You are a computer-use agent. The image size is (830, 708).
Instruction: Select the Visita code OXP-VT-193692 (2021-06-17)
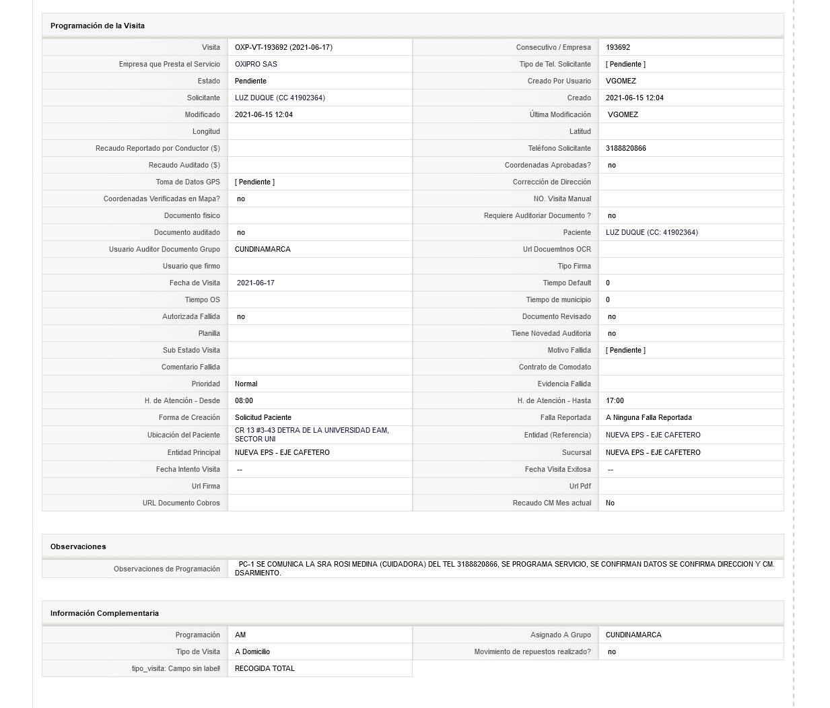tap(283, 47)
